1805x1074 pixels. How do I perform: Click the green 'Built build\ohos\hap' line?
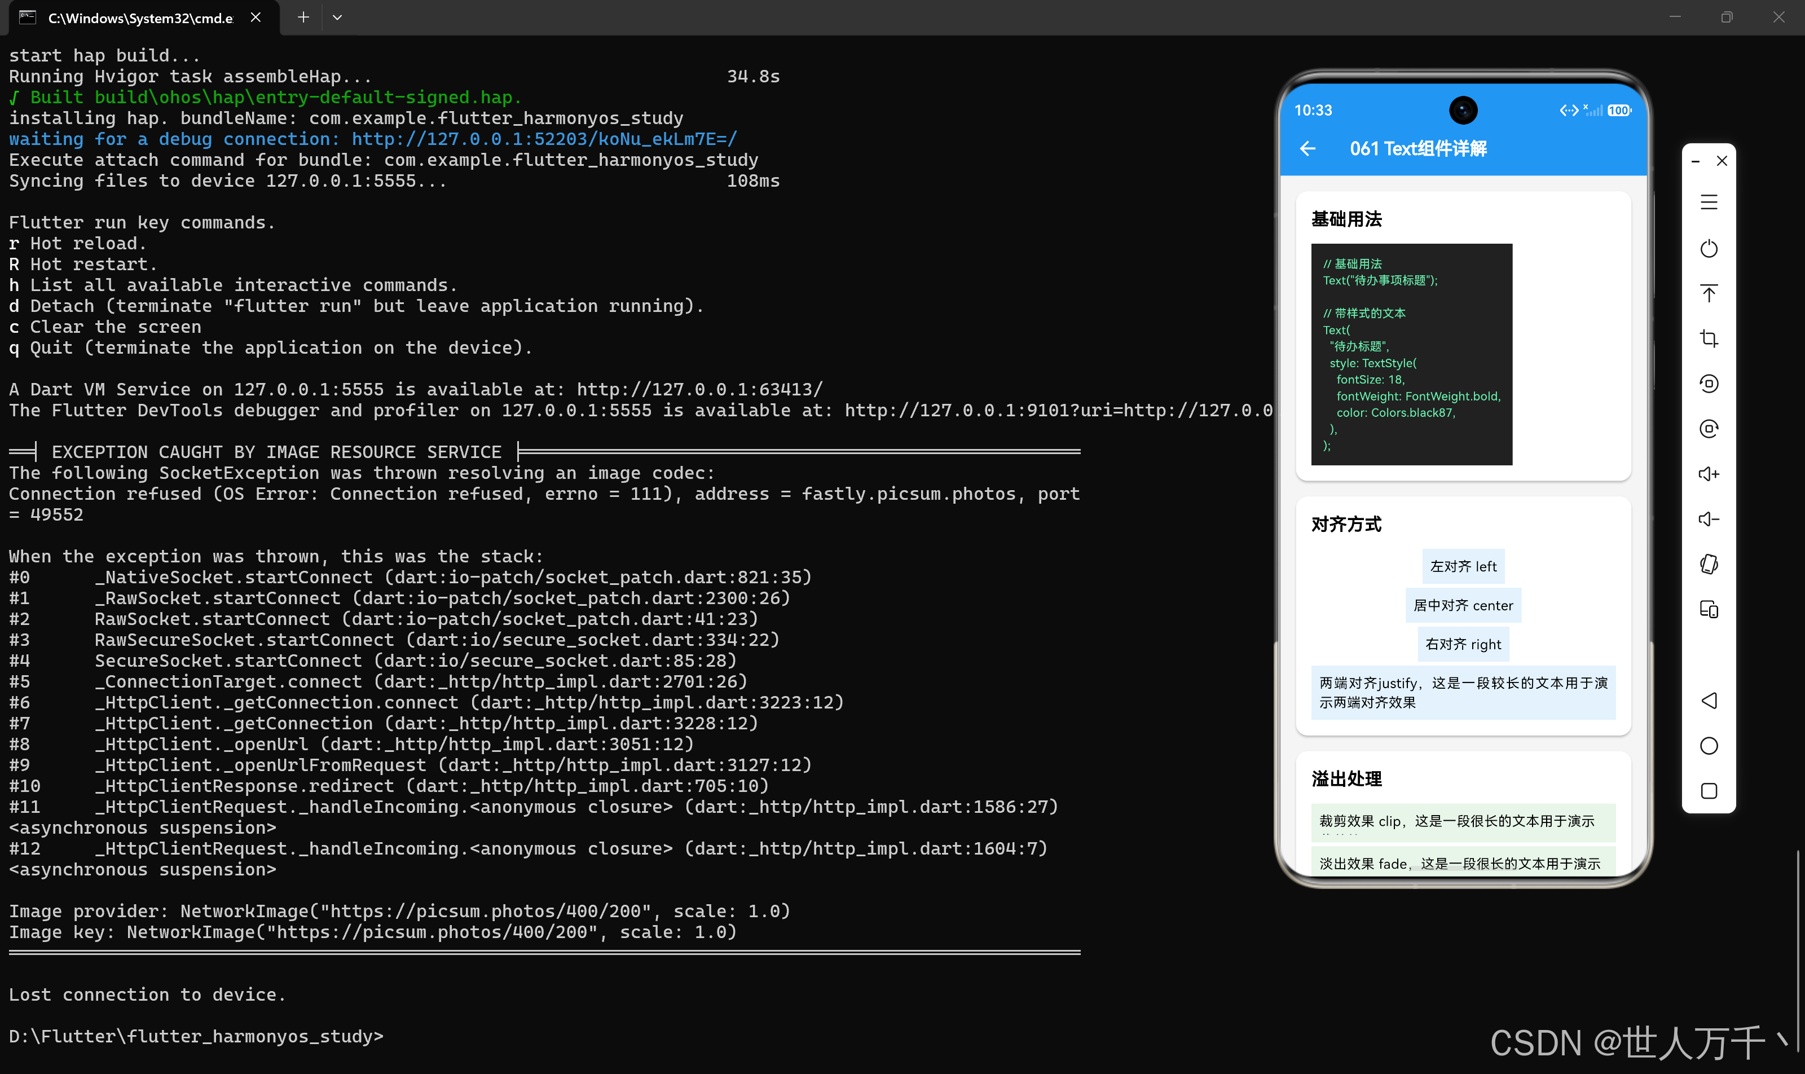tap(266, 97)
